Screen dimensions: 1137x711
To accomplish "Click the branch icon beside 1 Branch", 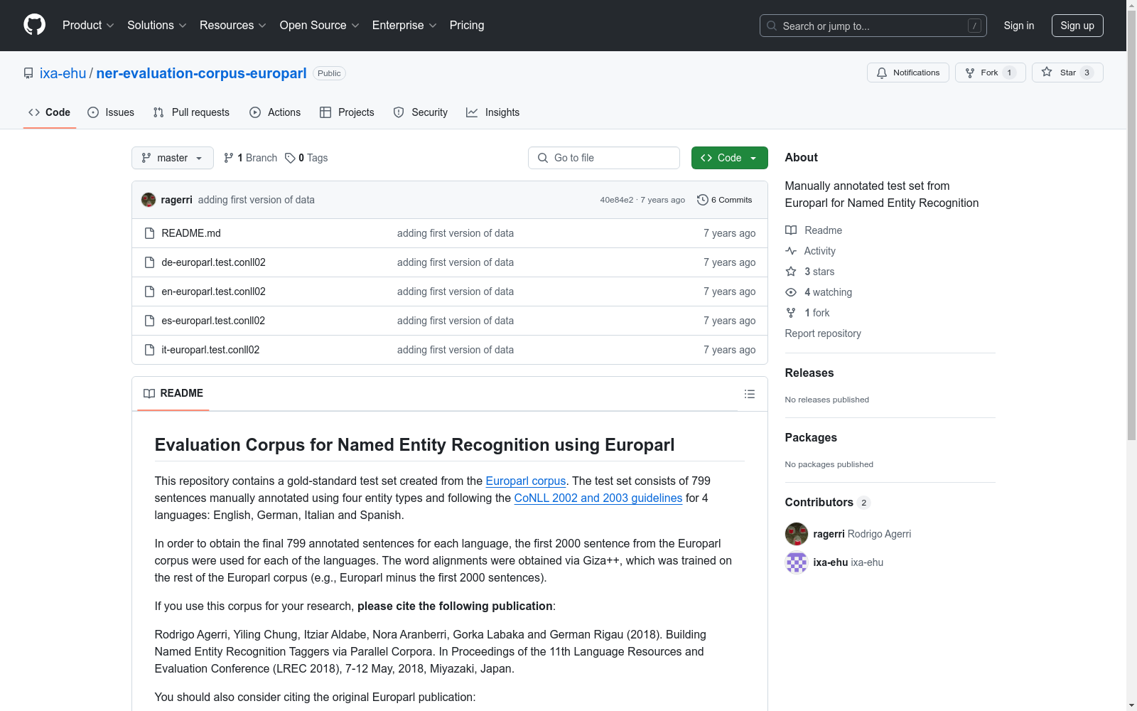I will (229, 158).
